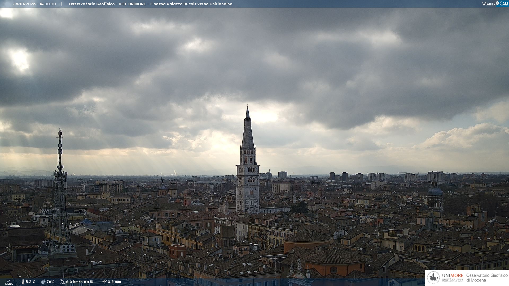Click the blue church dome on right
The width and height of the screenshot is (509, 286).
click(x=435, y=191)
